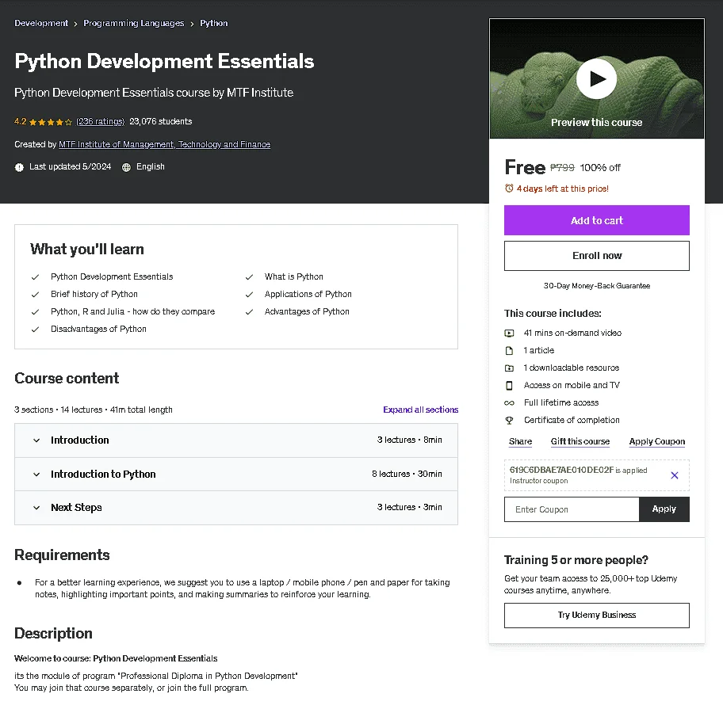Open the Programming Languages breadcrumb

pyautogui.click(x=134, y=23)
